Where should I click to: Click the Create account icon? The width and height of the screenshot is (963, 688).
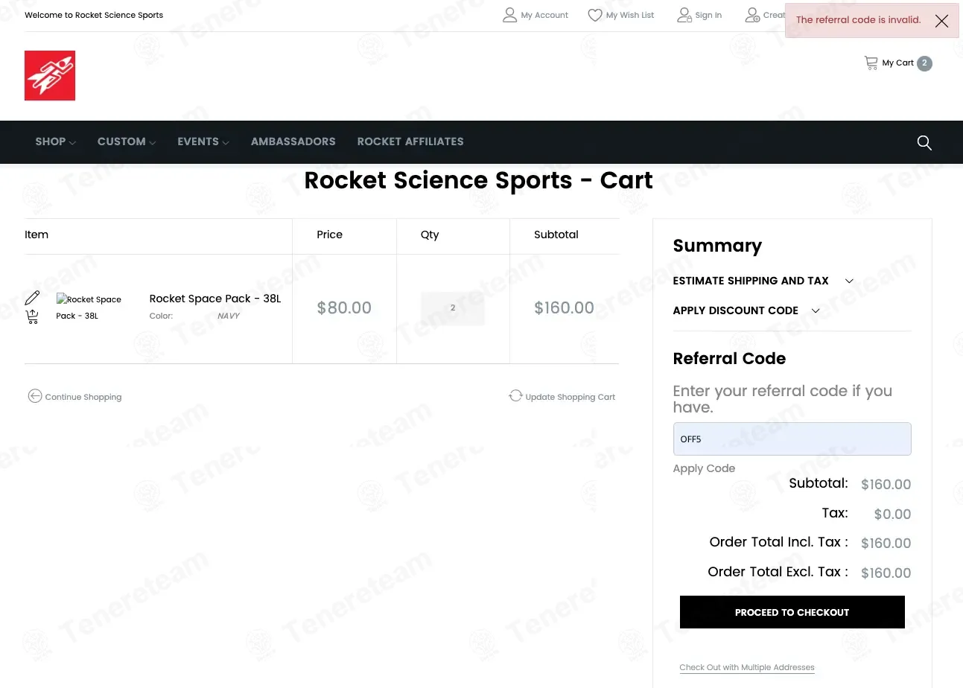pyautogui.click(x=752, y=15)
